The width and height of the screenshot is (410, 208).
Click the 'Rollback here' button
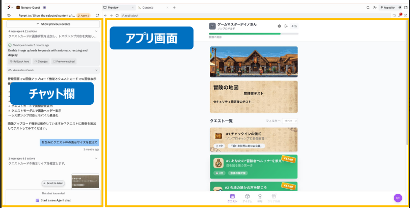(x=19, y=61)
